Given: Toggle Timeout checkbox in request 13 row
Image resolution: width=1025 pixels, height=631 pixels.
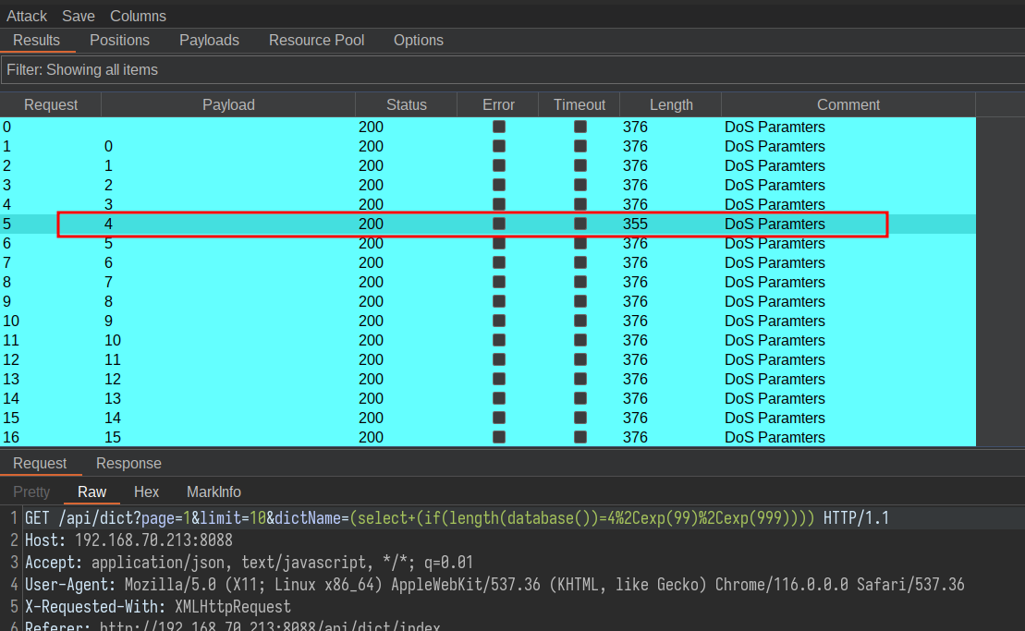Looking at the screenshot, I should (x=580, y=379).
